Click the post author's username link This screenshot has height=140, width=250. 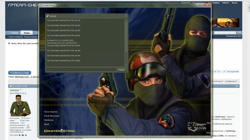pos(14,90)
